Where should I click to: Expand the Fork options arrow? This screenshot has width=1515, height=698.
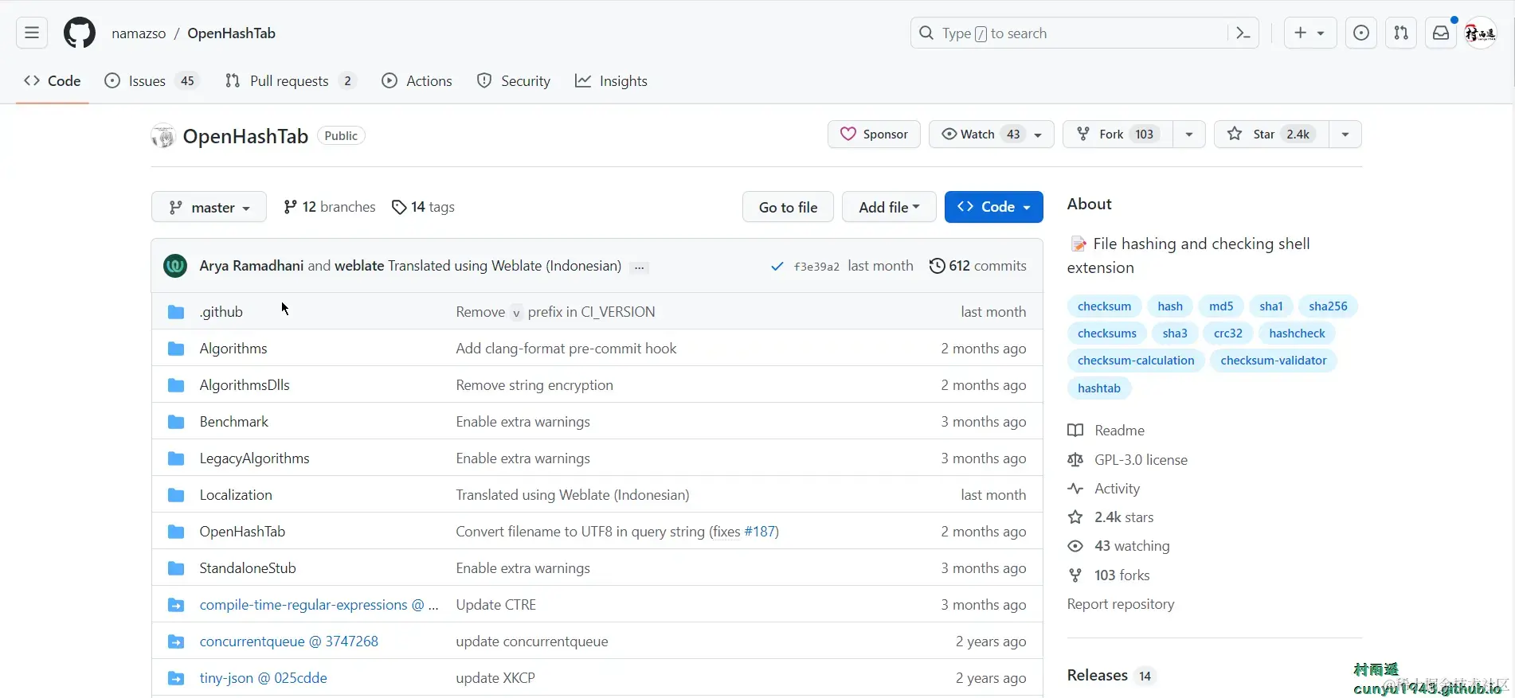tap(1189, 135)
